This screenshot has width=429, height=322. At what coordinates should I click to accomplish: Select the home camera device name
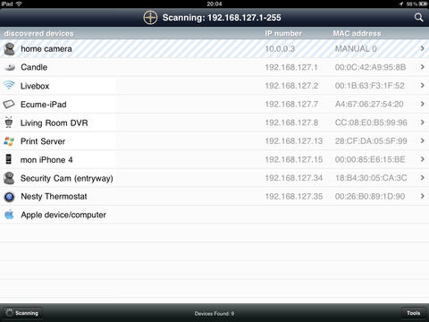(46, 49)
